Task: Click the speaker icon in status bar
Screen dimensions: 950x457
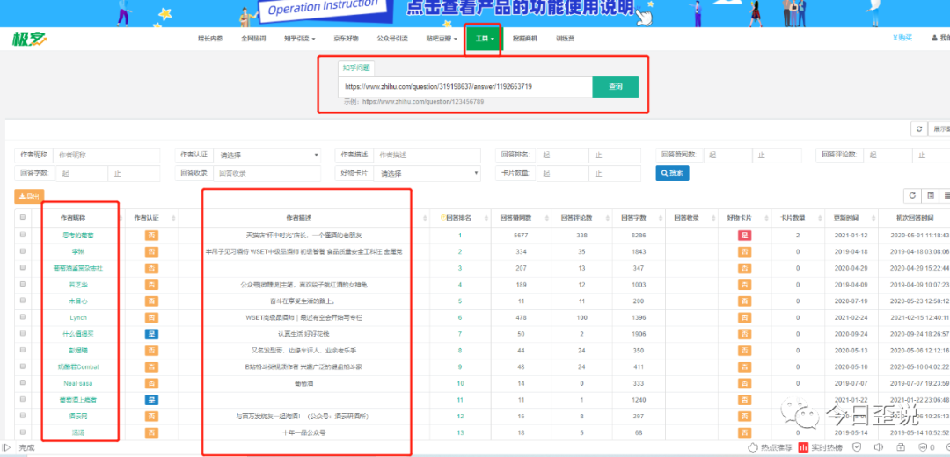Action: [878, 447]
